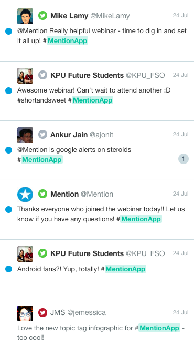
Task: Open Mention's blue star avatar
Action: [25, 195]
